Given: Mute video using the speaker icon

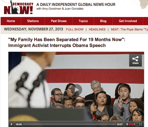Looking at the screenshot, I should tap(127, 124).
